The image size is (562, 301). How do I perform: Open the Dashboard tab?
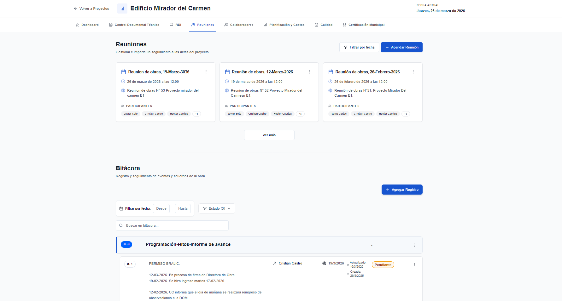[87, 25]
